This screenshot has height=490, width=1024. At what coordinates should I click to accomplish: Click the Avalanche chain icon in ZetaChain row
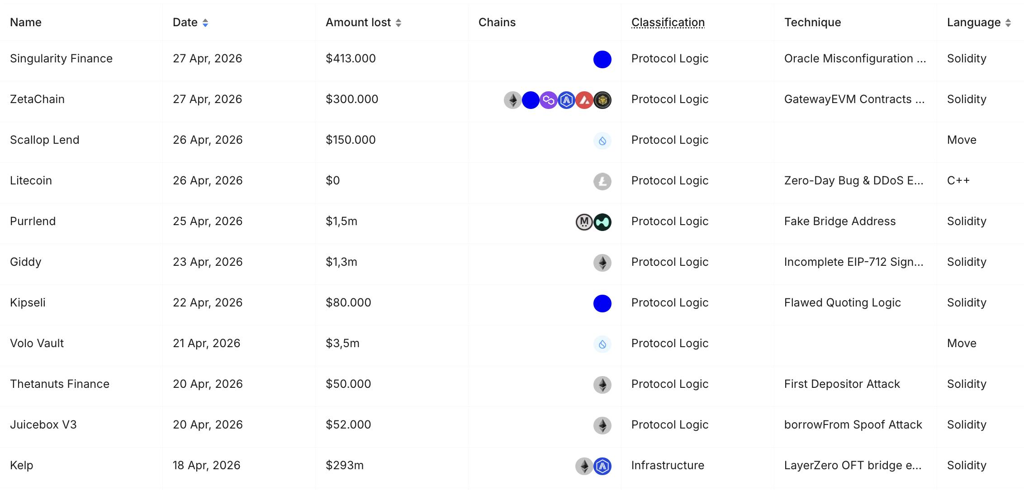coord(584,100)
